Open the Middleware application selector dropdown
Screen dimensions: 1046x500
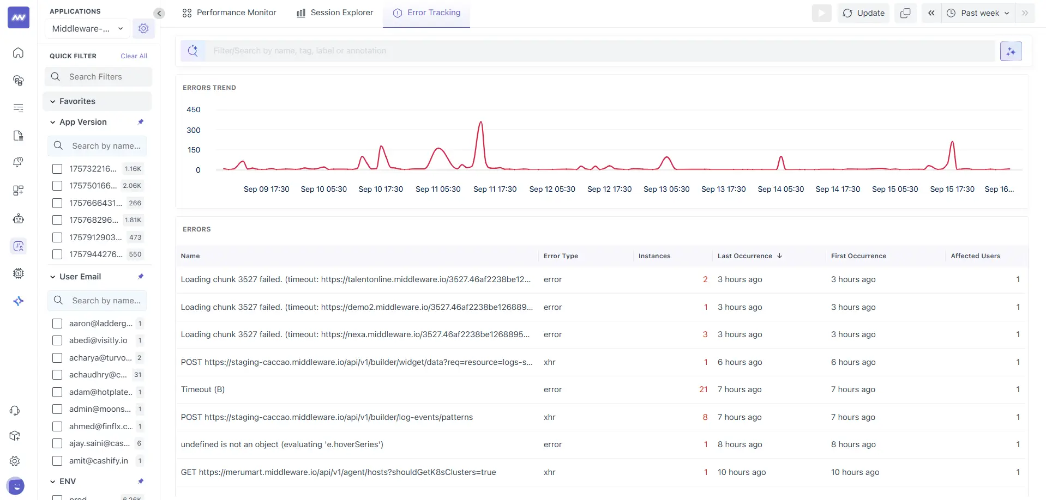(x=87, y=28)
